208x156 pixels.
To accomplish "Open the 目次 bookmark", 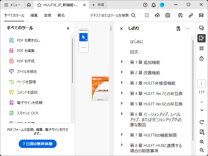I will [134, 52].
